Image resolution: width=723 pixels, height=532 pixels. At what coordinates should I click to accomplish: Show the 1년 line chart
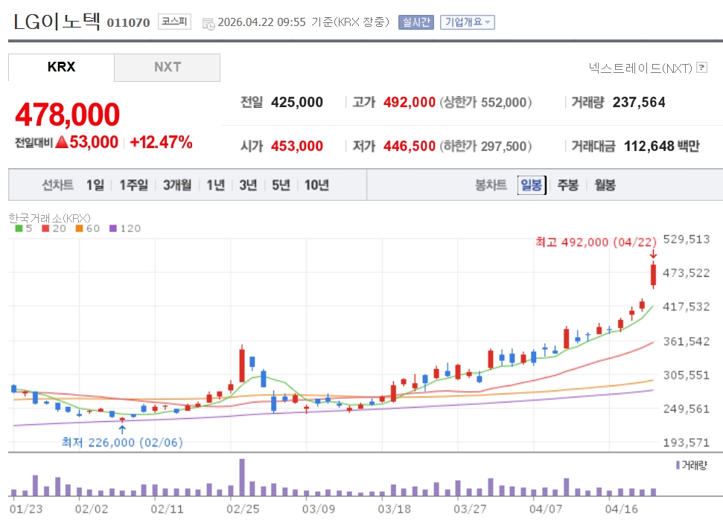click(215, 185)
